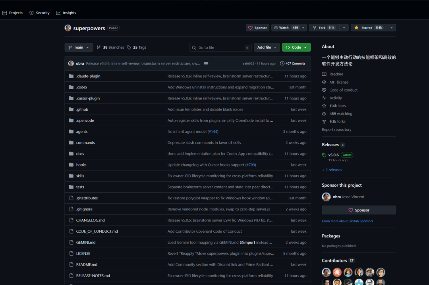Open the green Code dropdown
The width and height of the screenshot is (429, 285).
click(x=296, y=47)
